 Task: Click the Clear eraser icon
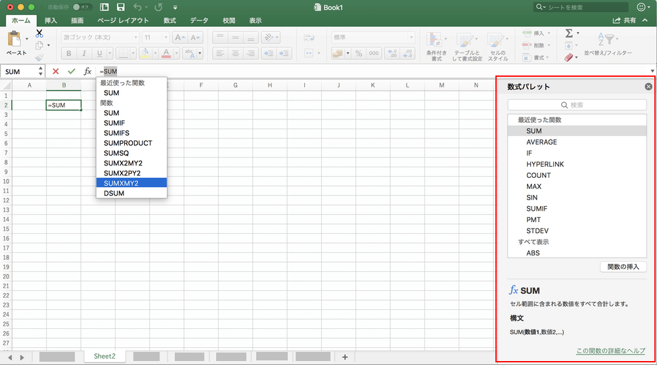tap(568, 57)
